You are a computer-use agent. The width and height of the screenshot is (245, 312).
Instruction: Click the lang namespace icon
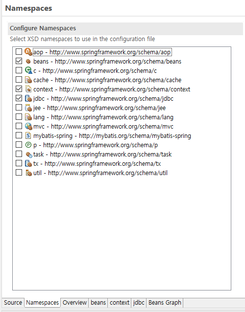[x=28, y=117]
